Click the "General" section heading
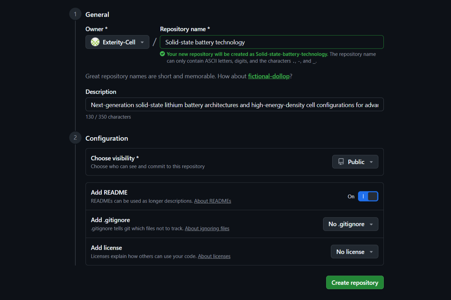 [x=97, y=15]
